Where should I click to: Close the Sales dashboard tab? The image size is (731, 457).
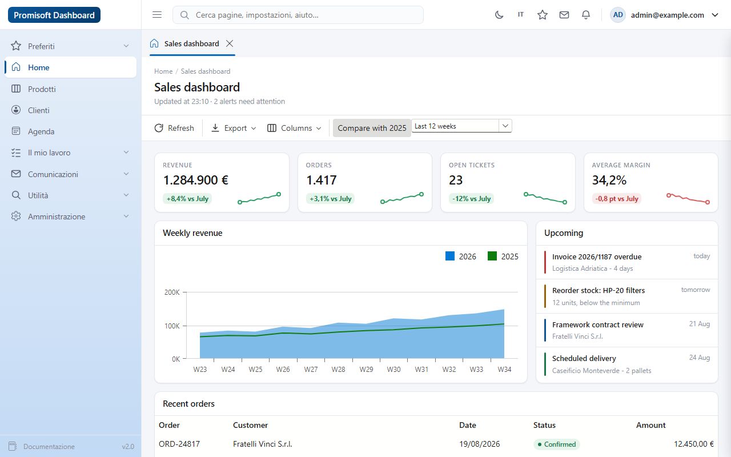click(x=230, y=43)
